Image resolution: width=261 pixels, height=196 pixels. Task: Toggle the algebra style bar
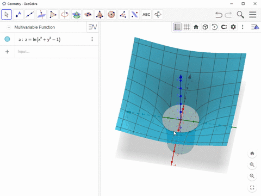[92, 27]
